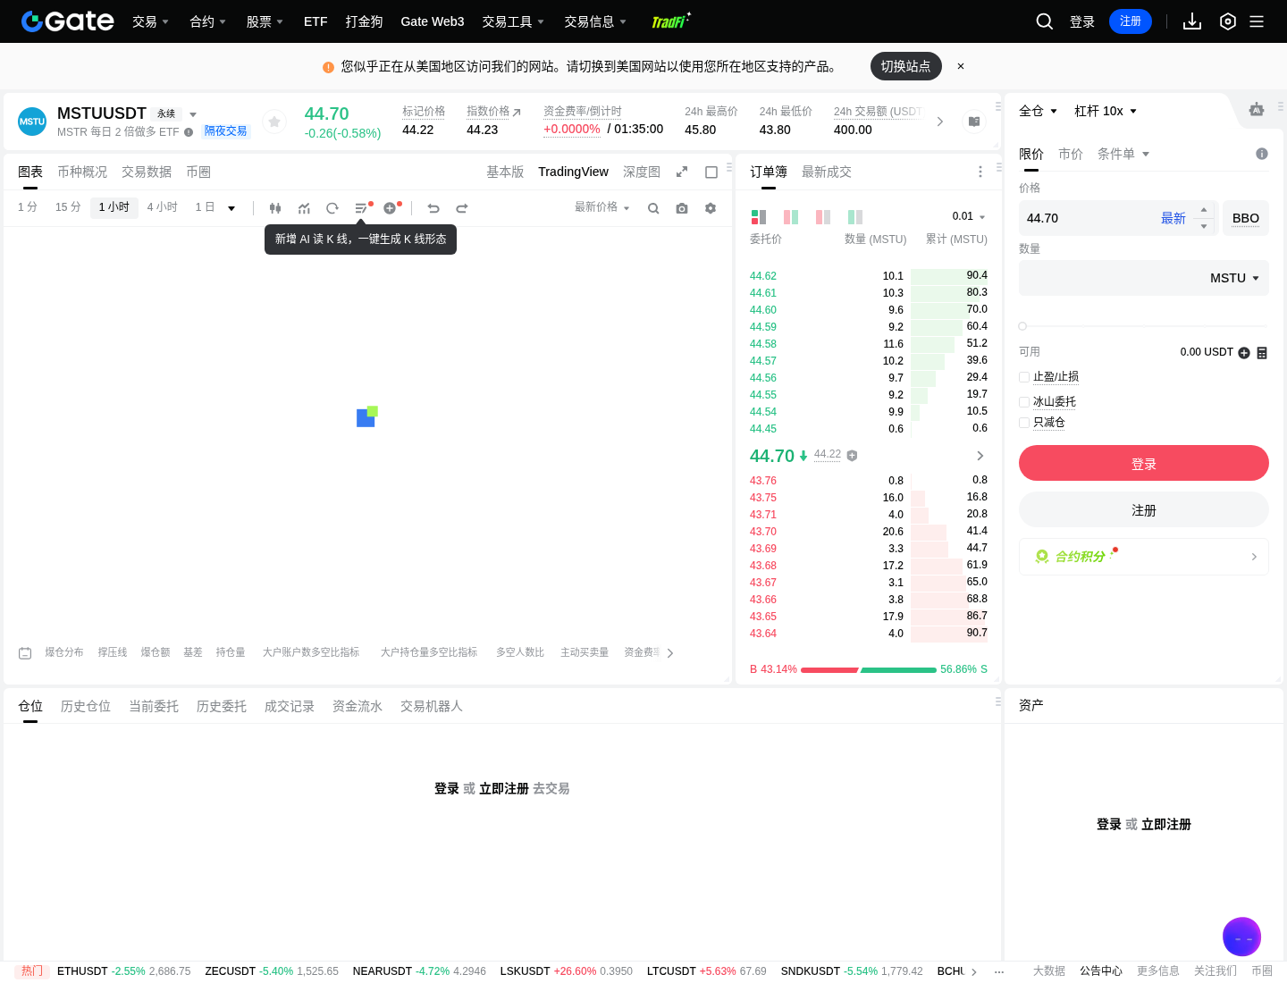Image resolution: width=1287 pixels, height=983 pixels.
Task: Click the 切换站点 button in banner
Action: click(x=905, y=66)
